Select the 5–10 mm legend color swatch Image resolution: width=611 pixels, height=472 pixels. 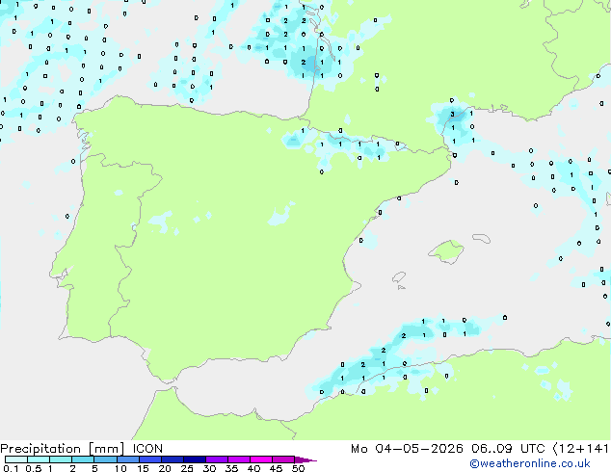click(x=105, y=459)
